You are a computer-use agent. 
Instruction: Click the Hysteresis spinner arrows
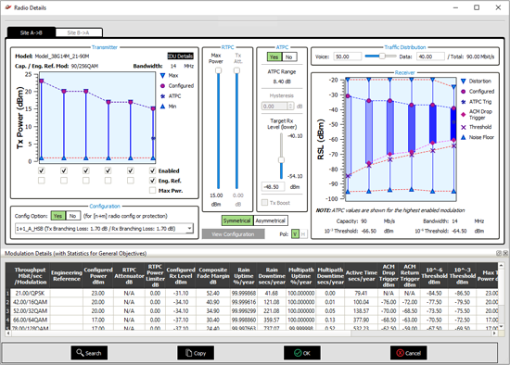tap(290, 106)
